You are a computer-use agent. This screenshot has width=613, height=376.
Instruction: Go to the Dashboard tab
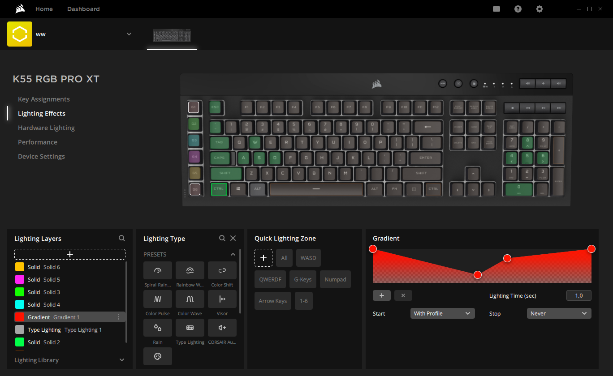pyautogui.click(x=83, y=9)
